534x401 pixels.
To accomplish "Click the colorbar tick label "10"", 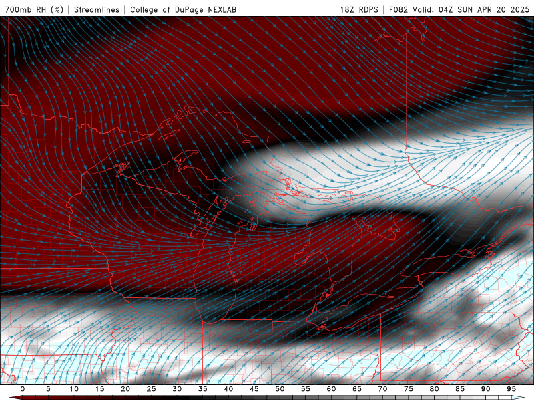I will pos(74,389).
